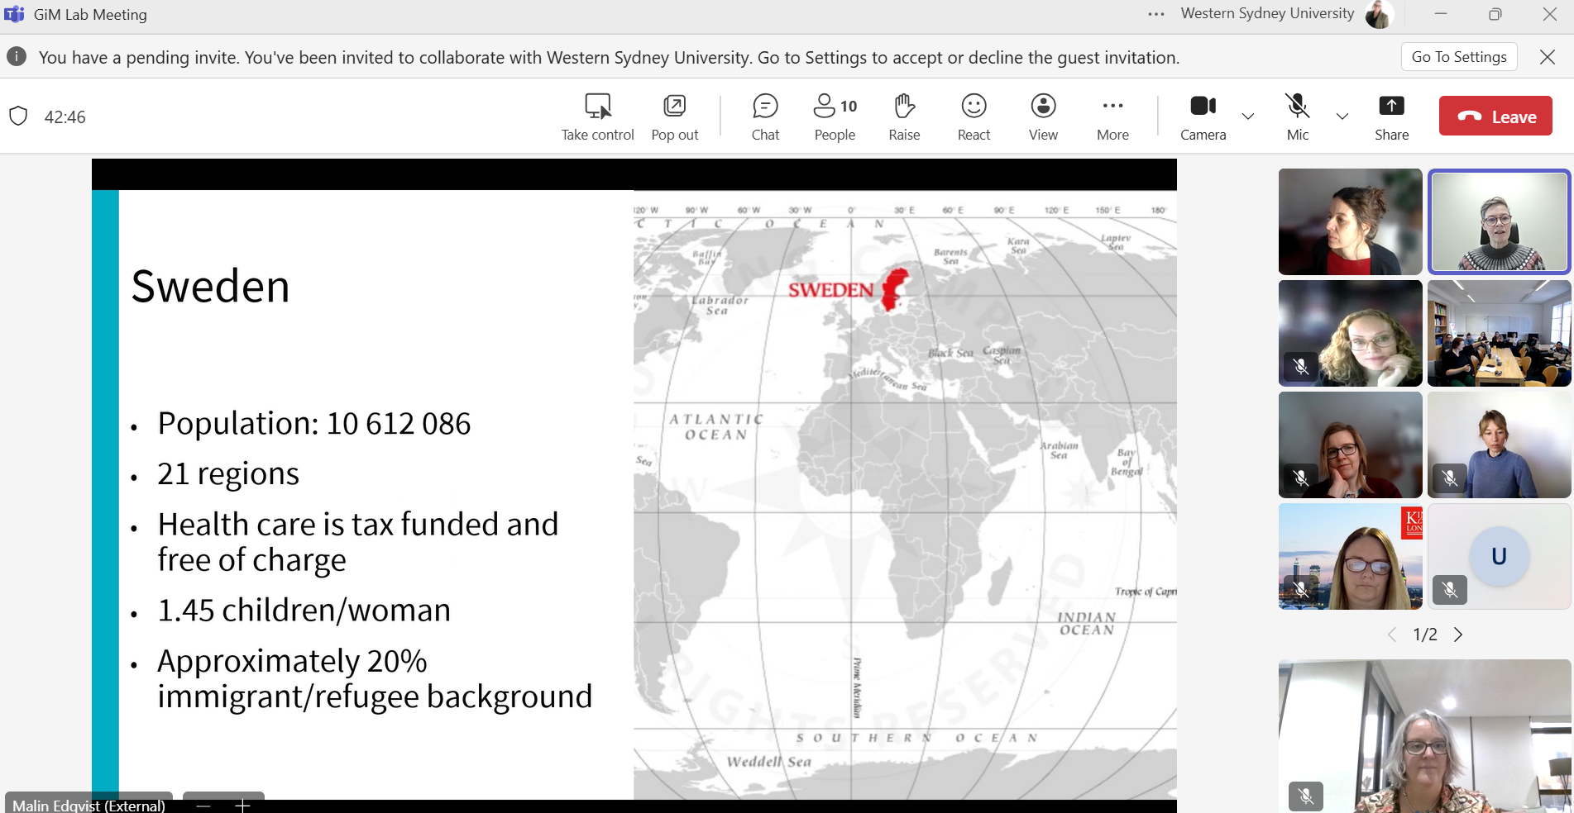Dismiss the pending invite banner
This screenshot has width=1574, height=813.
click(x=1548, y=57)
